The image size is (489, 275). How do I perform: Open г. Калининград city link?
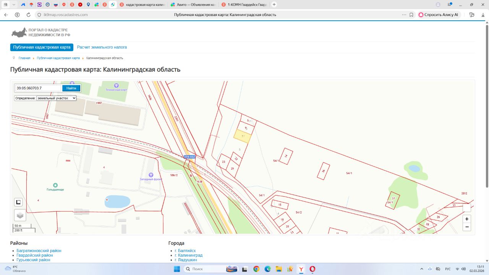[189, 256]
